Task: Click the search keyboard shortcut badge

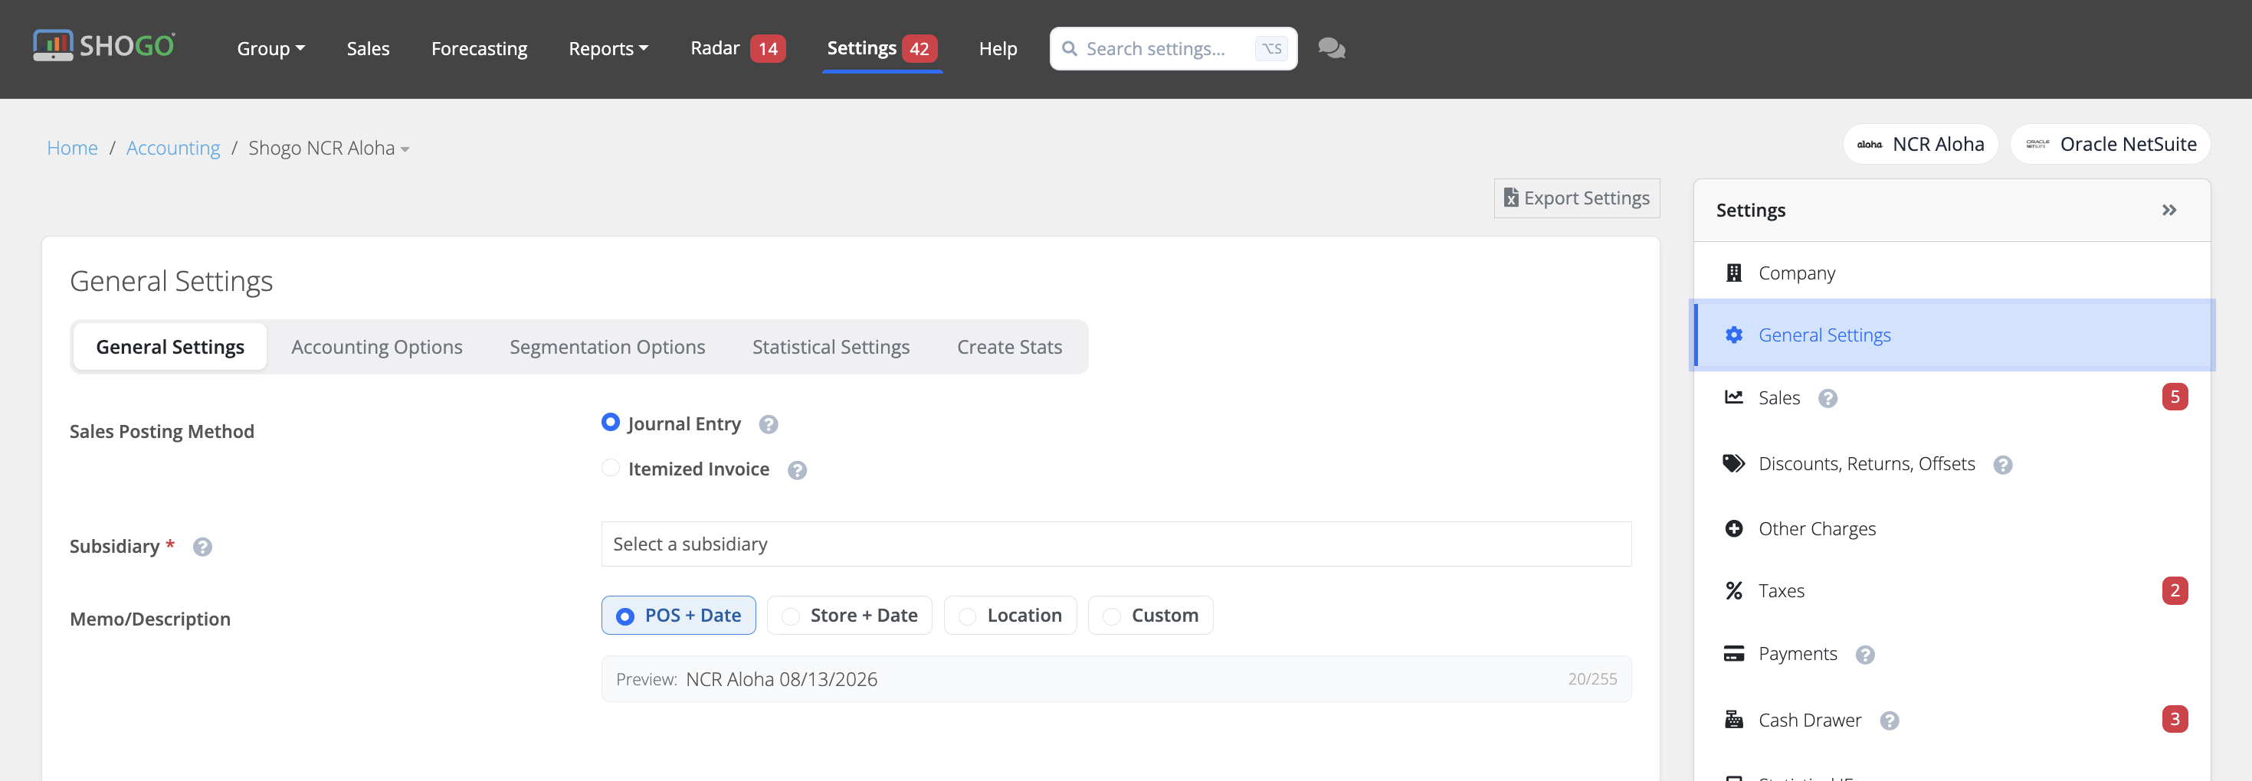Action: point(1271,49)
